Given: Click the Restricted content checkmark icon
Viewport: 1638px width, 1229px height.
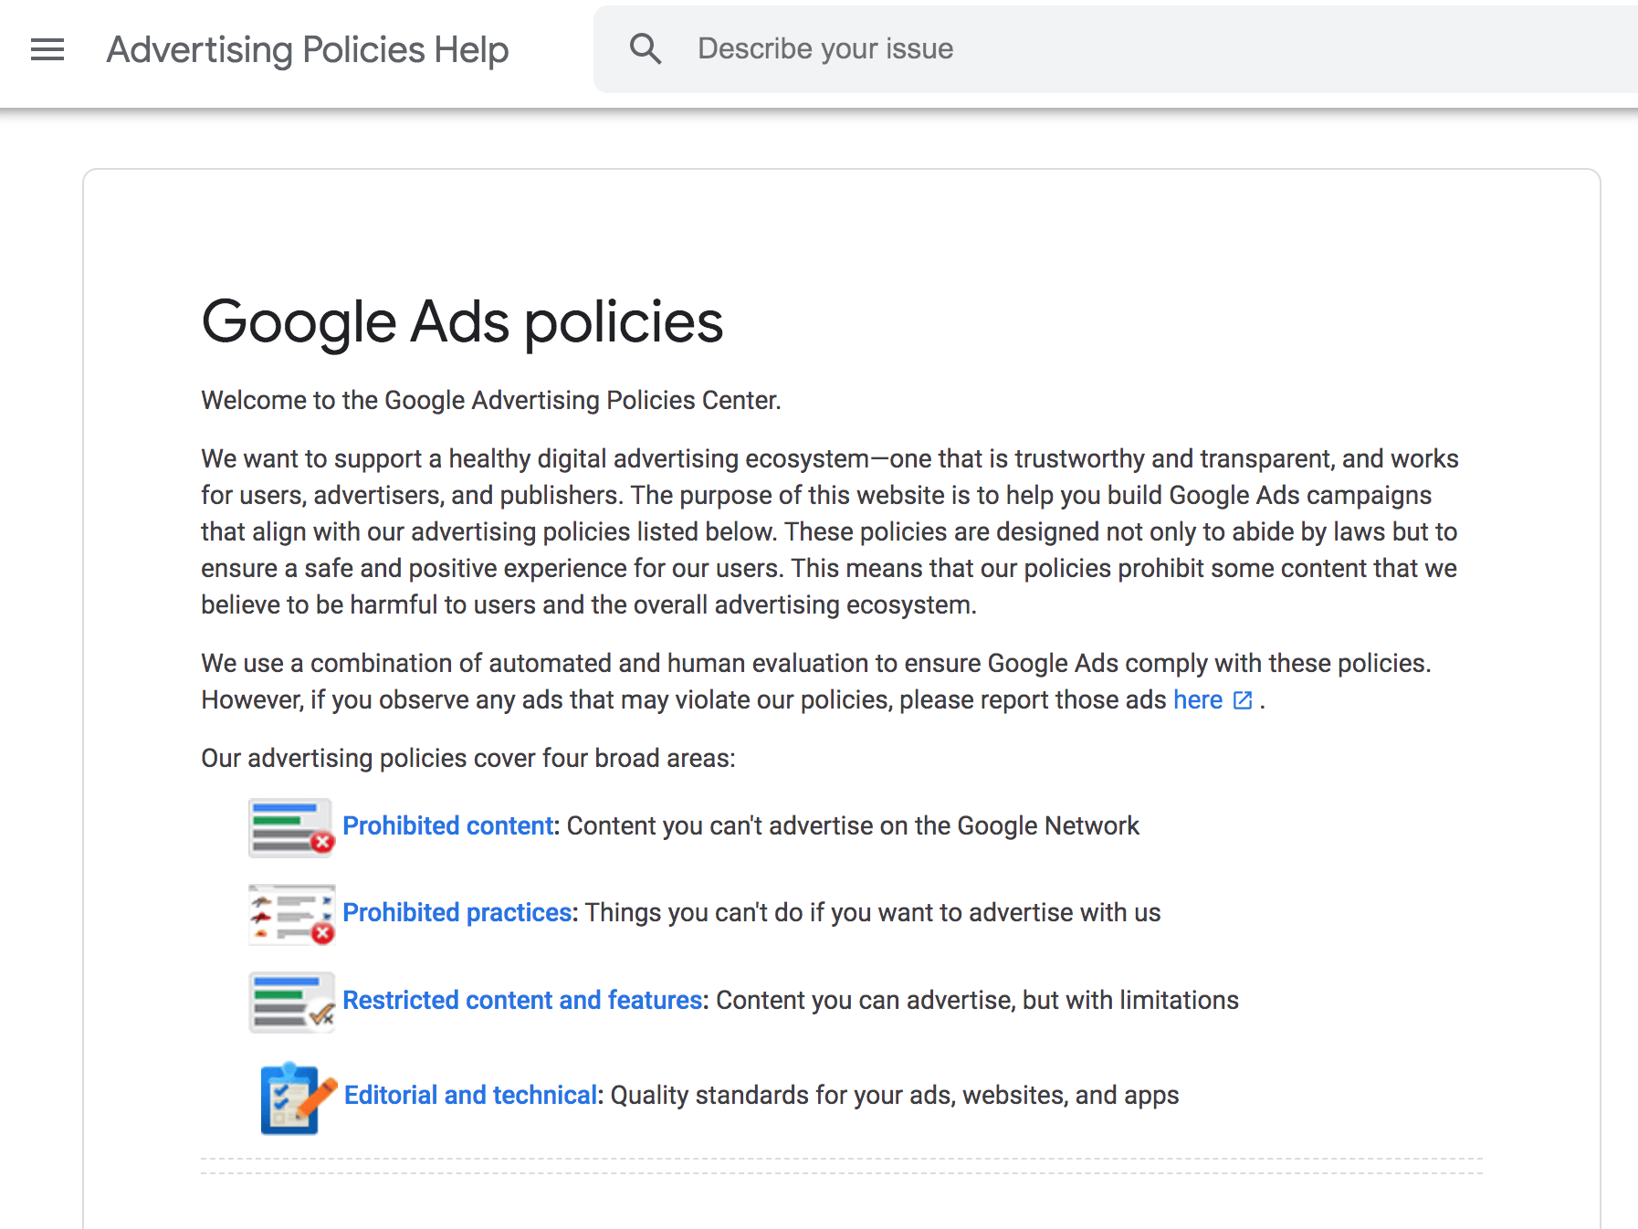Looking at the screenshot, I should coord(290,1002).
